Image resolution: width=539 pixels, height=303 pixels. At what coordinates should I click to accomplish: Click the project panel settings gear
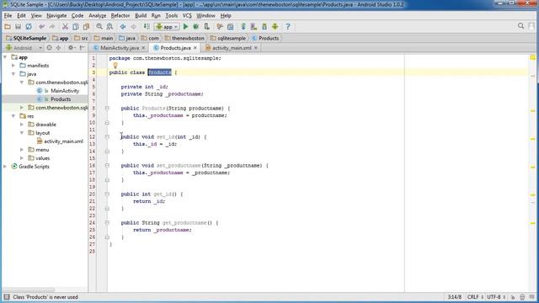point(71,48)
